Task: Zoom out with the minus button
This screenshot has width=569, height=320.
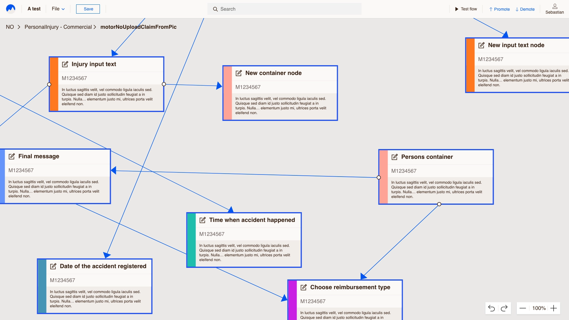Action: (523, 308)
